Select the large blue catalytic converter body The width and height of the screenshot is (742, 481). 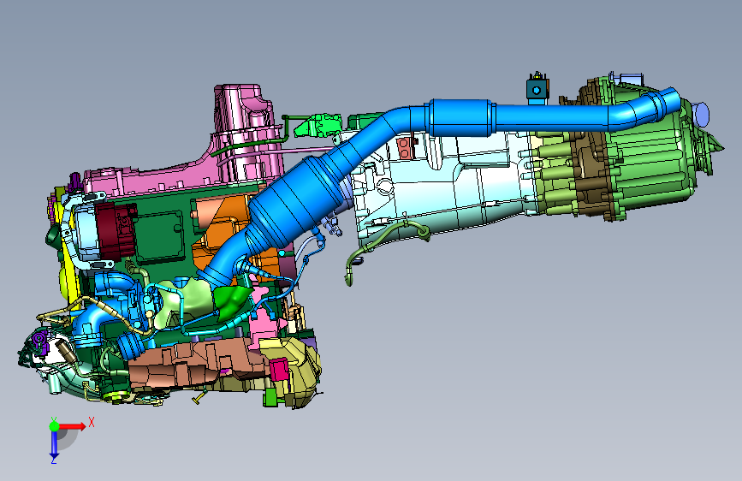tap(297, 202)
